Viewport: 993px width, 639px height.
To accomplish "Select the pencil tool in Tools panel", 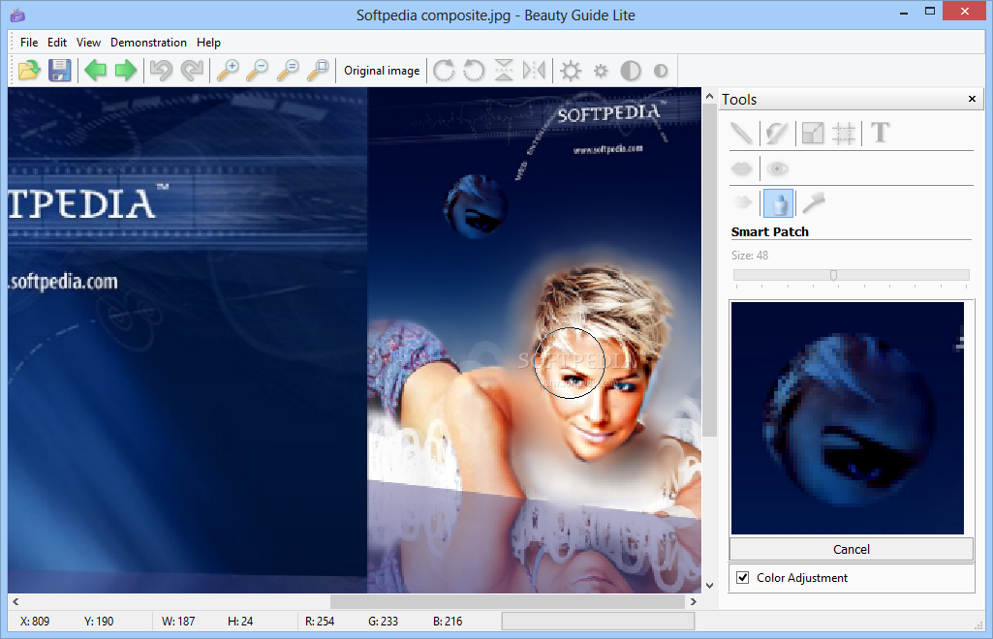I will [x=741, y=133].
